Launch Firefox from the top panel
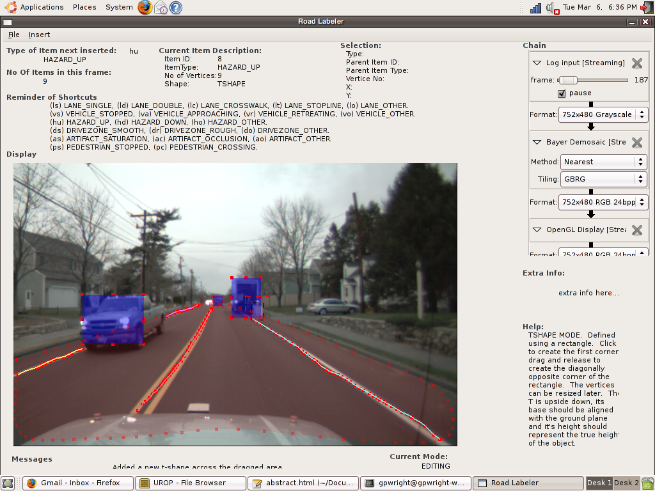 145,8
